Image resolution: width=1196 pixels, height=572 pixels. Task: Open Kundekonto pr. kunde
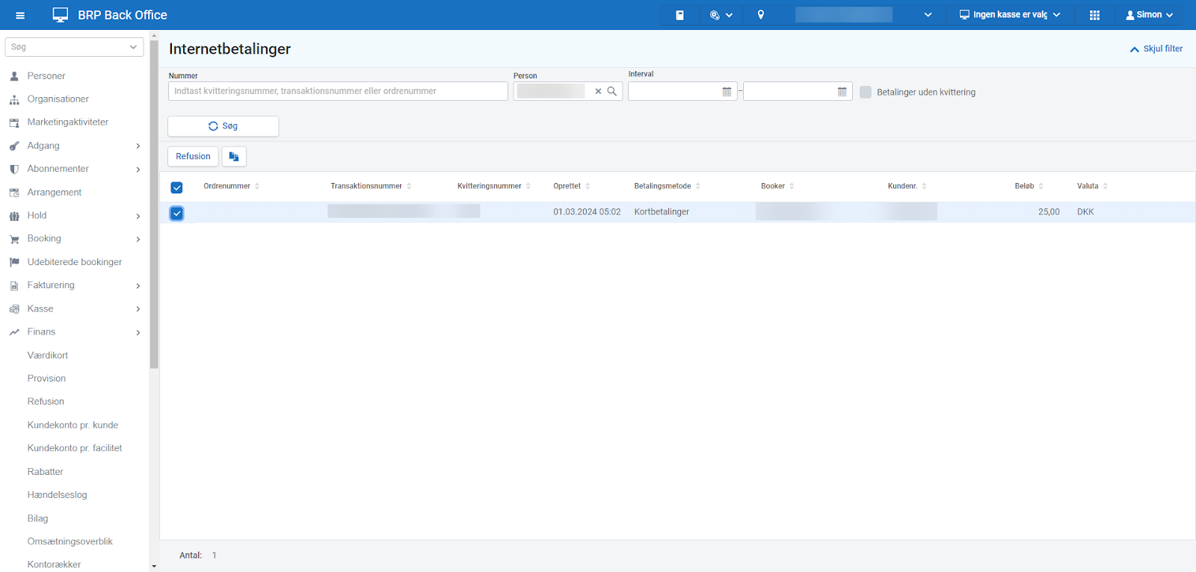[73, 425]
